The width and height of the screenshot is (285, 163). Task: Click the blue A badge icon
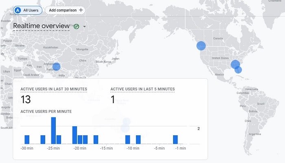(x=18, y=10)
